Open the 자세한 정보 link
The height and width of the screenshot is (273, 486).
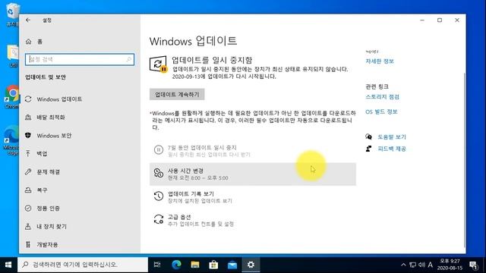(380, 61)
